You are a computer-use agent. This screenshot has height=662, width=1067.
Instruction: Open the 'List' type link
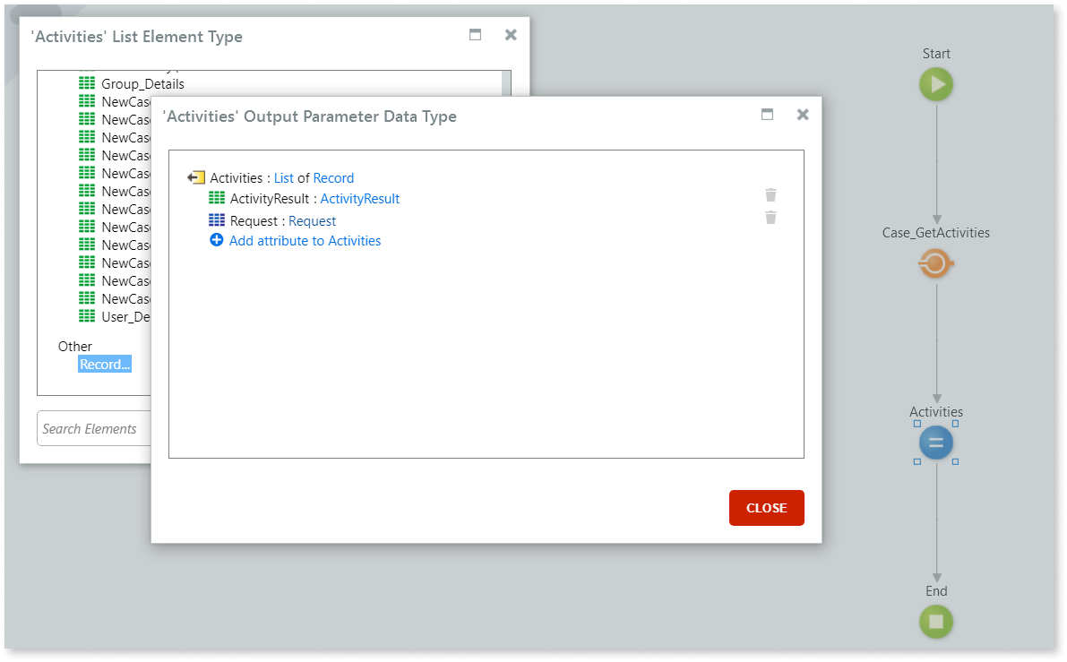coord(284,178)
